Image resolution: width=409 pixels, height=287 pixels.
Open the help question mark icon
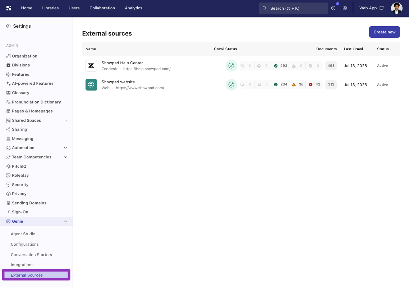(x=333, y=8)
